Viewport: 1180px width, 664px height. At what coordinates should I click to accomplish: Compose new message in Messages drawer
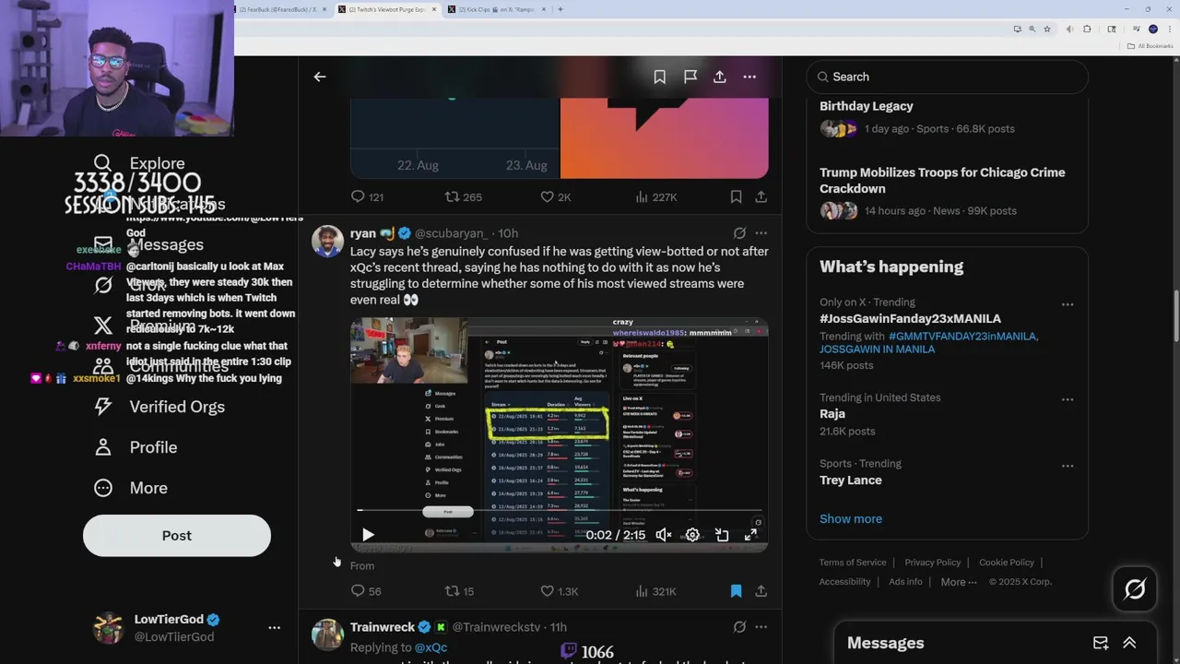1101,643
